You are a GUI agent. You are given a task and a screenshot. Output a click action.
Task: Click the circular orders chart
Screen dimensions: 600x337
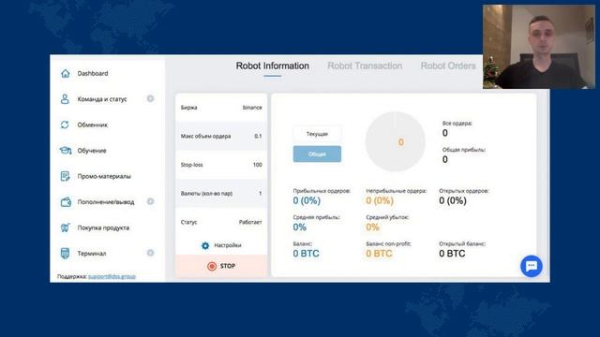pos(396,141)
